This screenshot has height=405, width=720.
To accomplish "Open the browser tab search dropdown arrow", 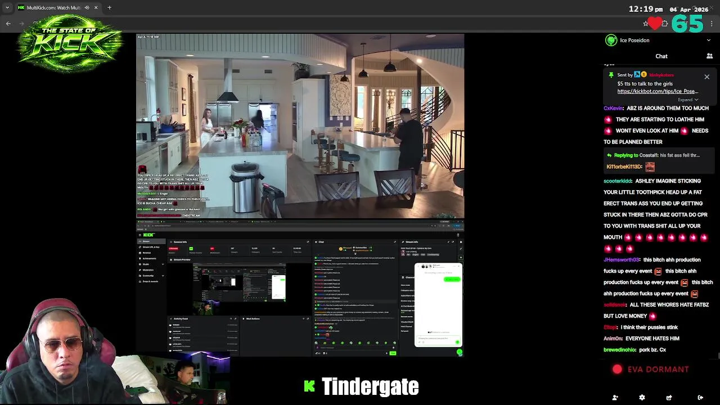I will pyautogui.click(x=7, y=8).
